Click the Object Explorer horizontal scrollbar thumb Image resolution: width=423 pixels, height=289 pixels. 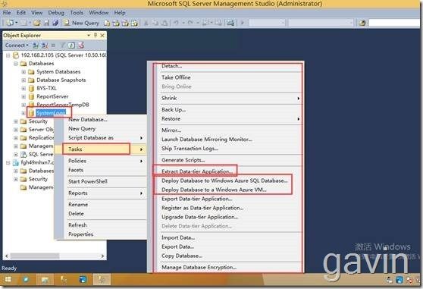tap(35, 256)
